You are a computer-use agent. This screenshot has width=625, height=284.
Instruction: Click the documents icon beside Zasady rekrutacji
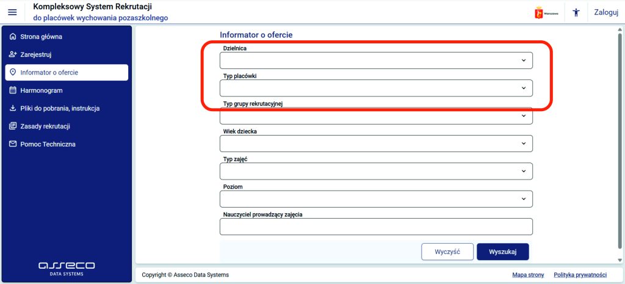12,126
